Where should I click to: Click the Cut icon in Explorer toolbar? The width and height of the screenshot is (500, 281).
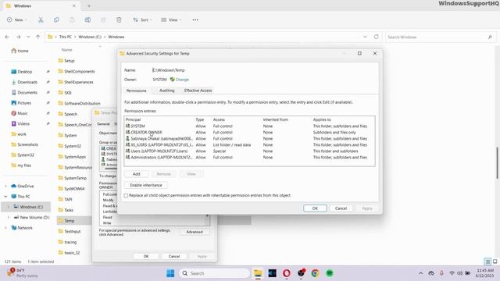41,20
